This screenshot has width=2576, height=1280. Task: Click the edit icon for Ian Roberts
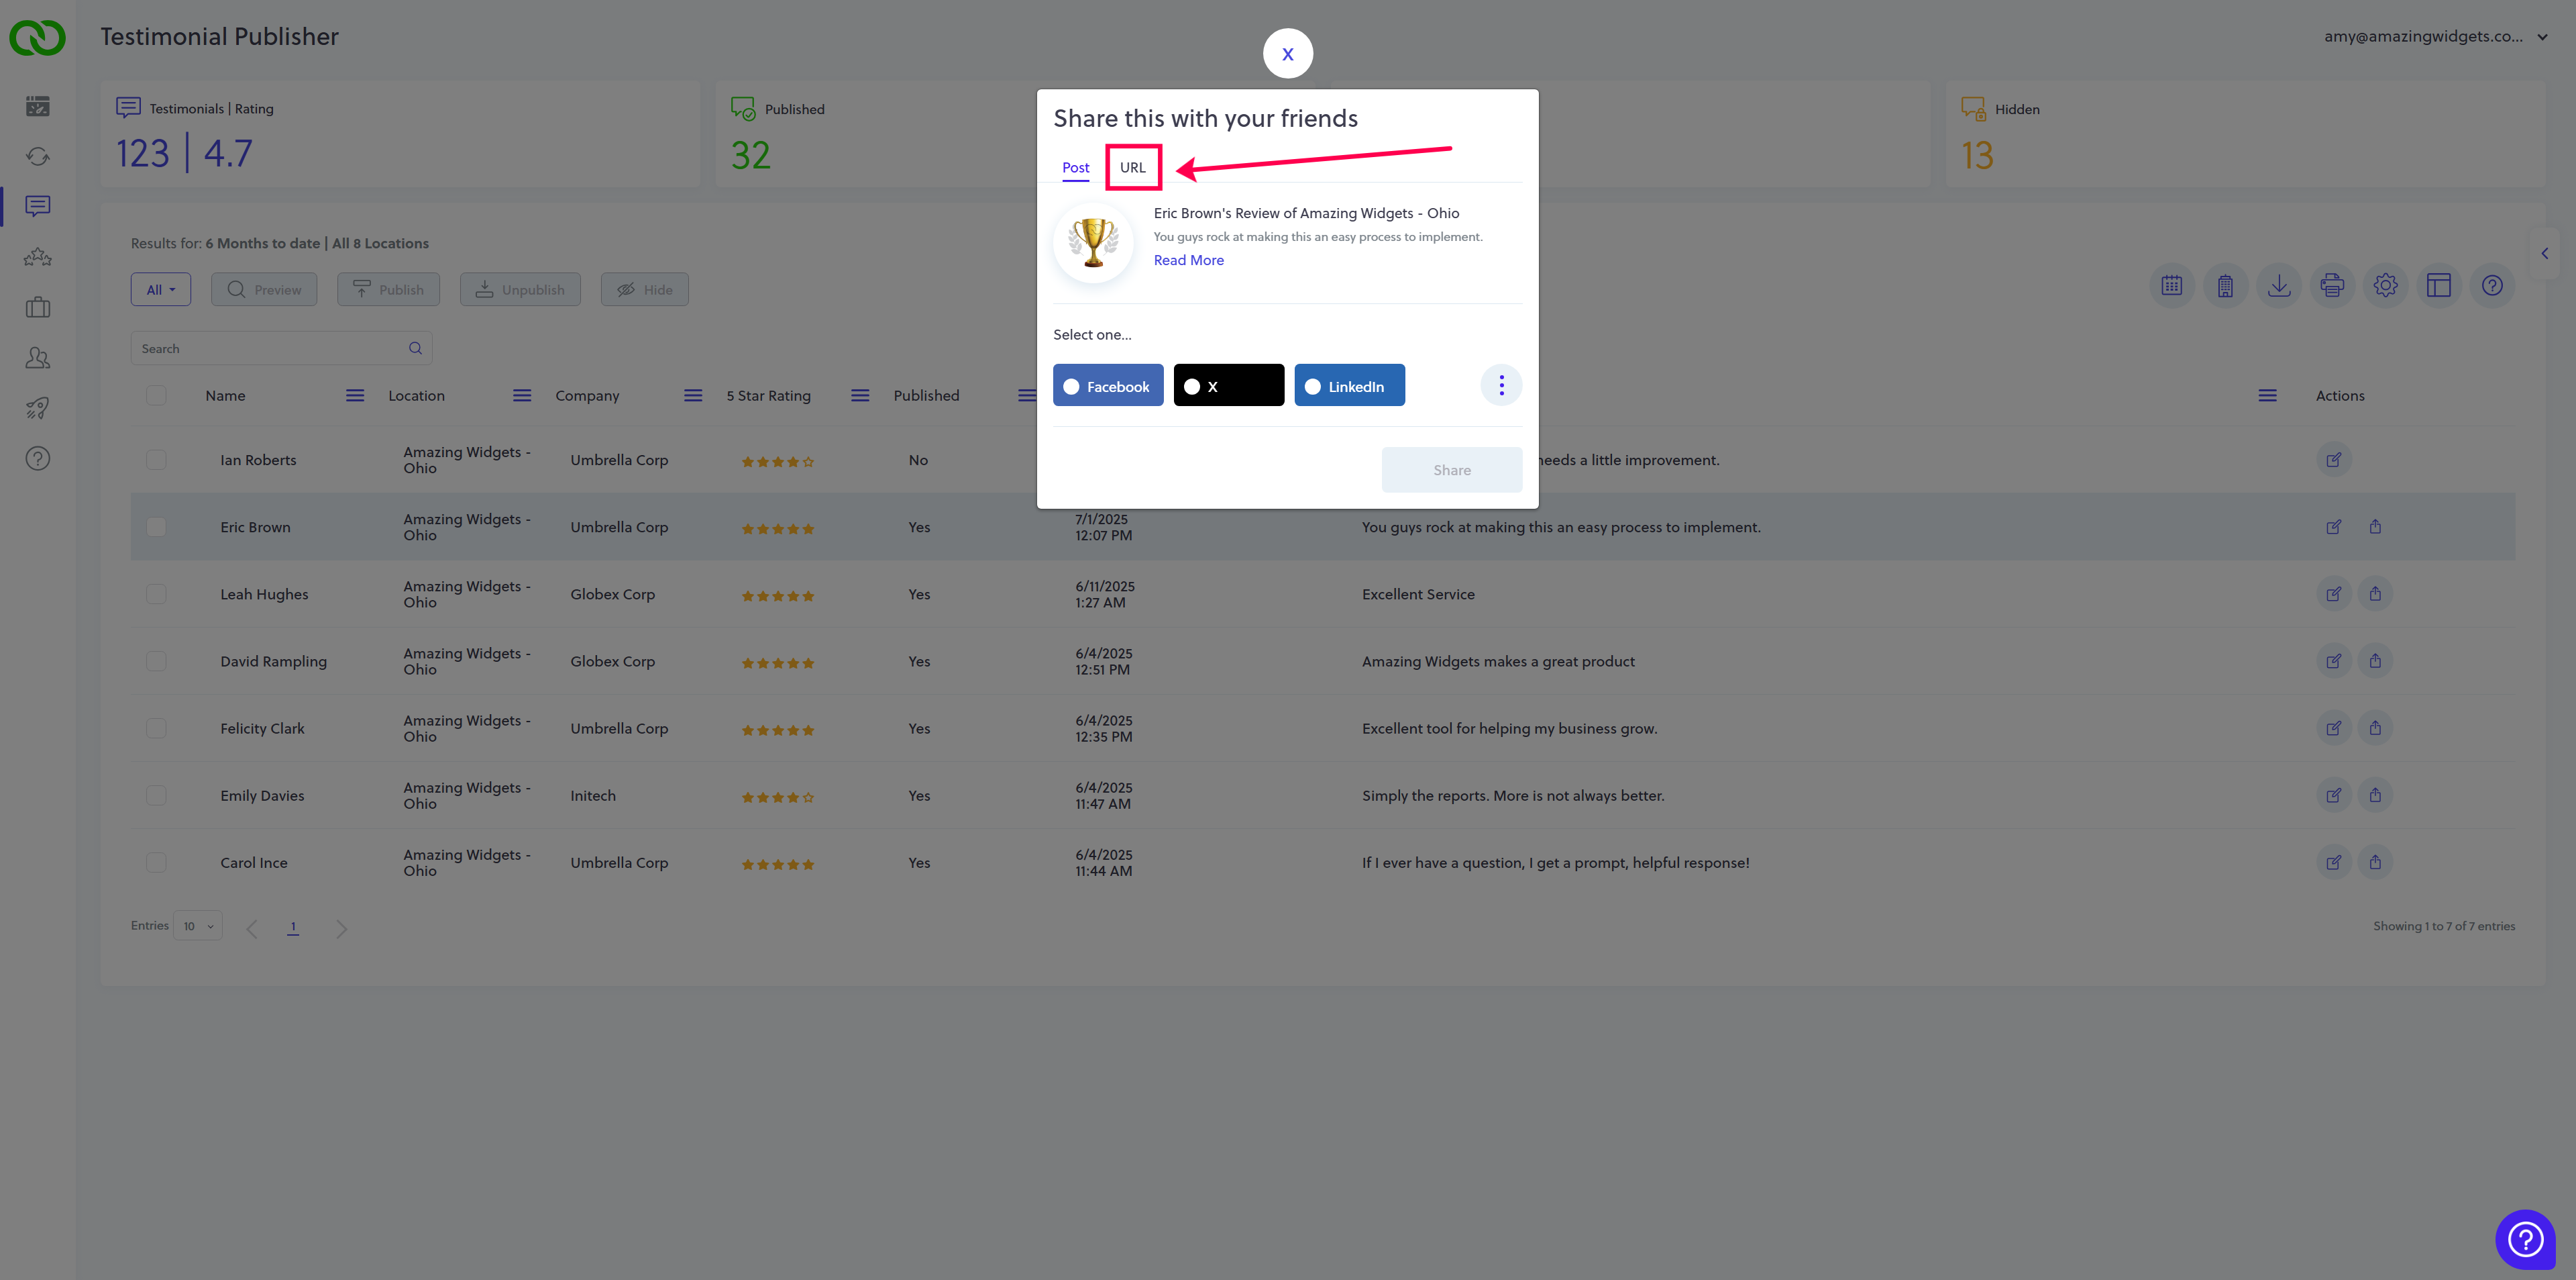2333,460
